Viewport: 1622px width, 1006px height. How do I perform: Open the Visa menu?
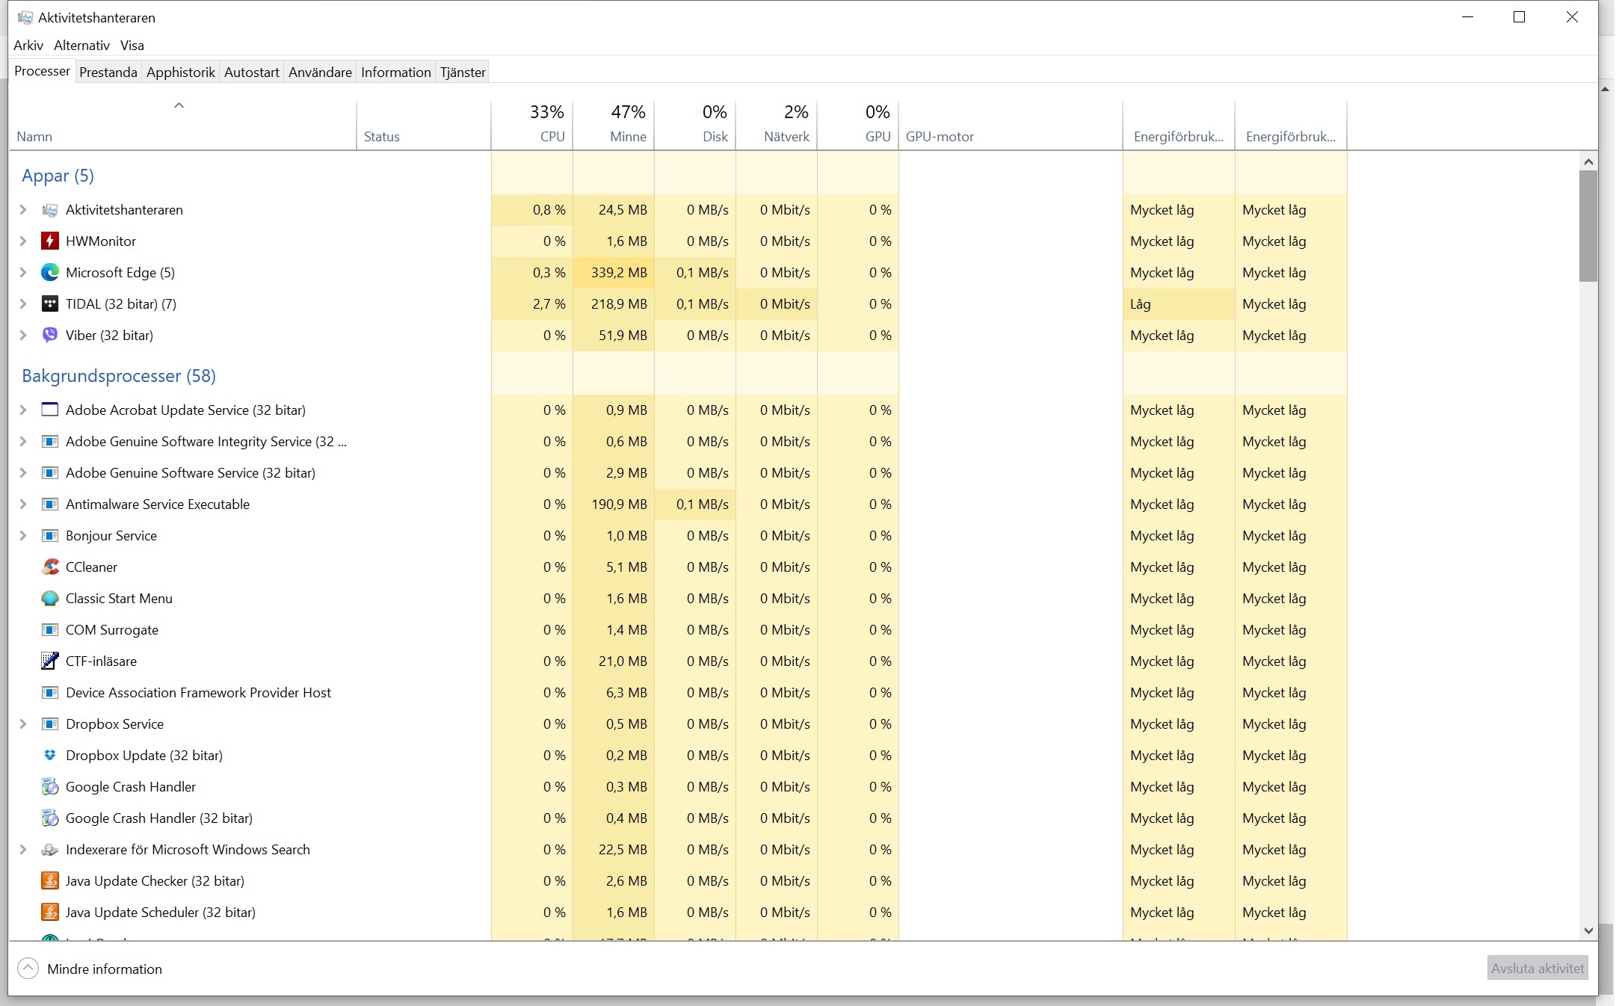coord(132,46)
